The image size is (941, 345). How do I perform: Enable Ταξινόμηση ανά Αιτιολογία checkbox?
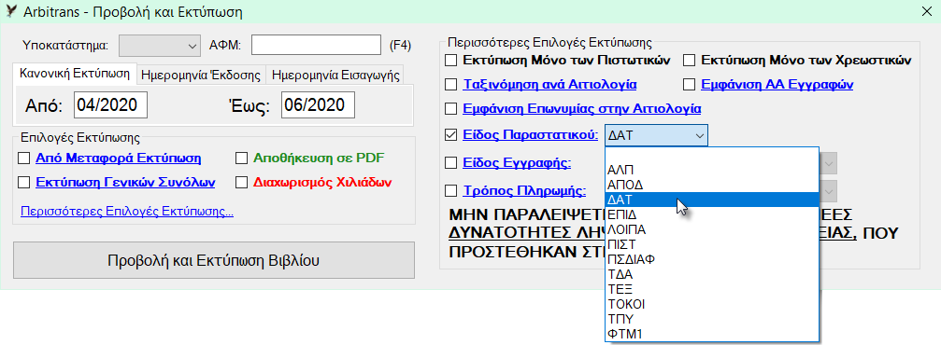point(450,84)
